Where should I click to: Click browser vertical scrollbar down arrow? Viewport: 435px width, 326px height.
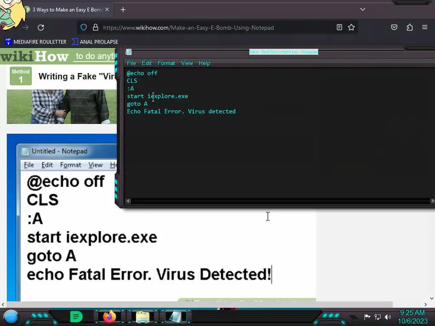(x=432, y=298)
